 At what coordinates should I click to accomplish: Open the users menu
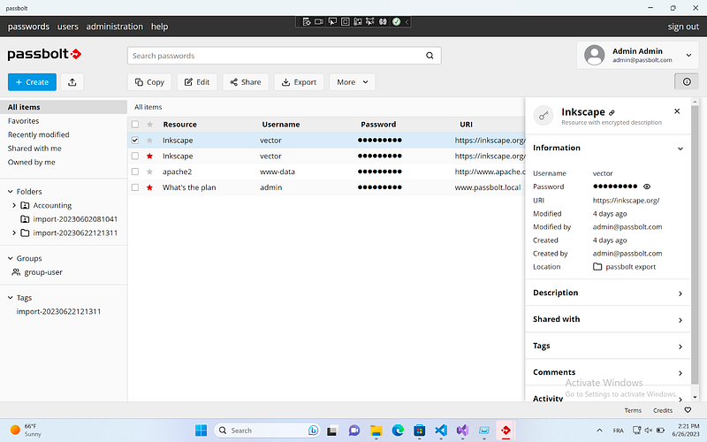coord(68,27)
